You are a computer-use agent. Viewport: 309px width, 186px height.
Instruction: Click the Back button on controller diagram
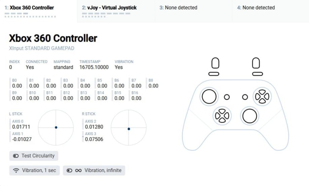(227, 97)
